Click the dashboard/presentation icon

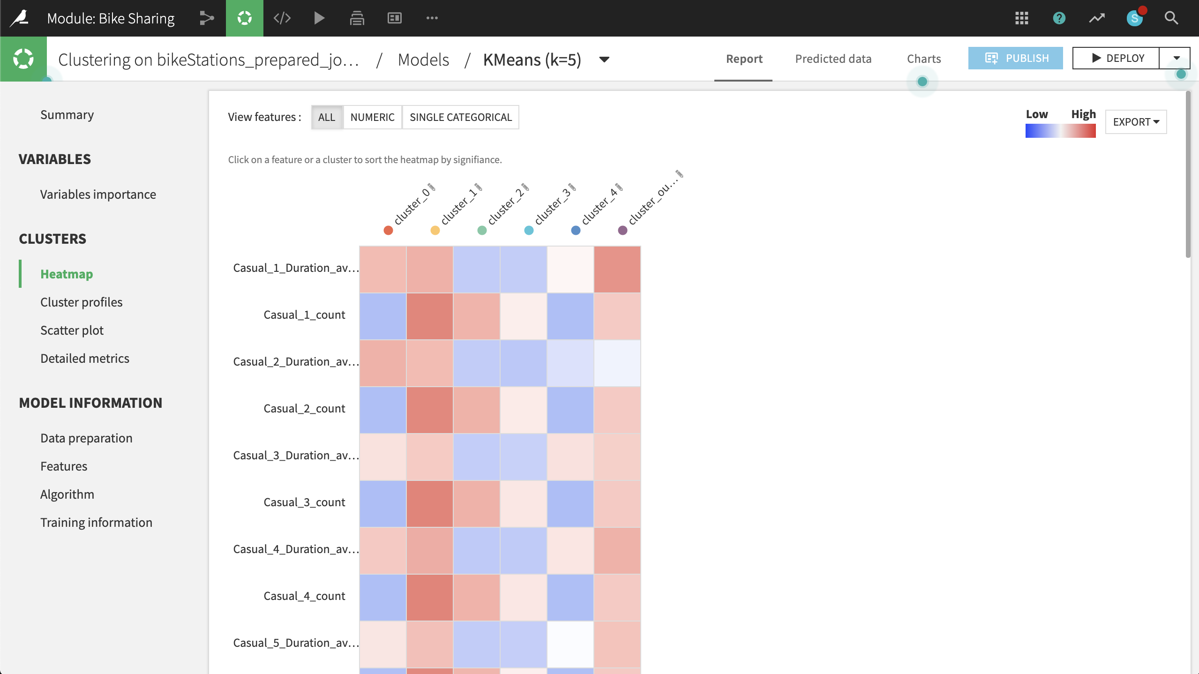395,18
